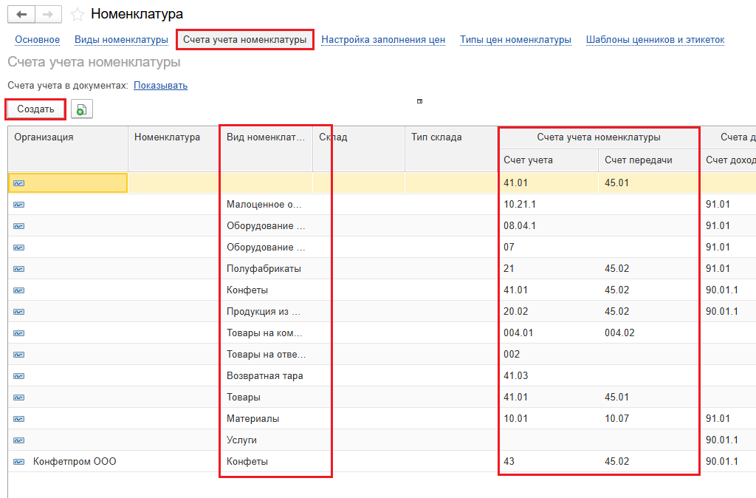Click the Создать button
Screen dimensions: 756x498
pos(35,109)
